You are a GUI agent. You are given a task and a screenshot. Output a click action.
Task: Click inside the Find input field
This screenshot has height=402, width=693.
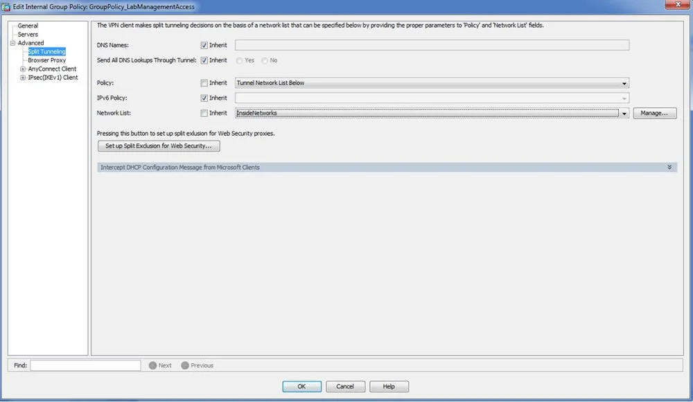[x=83, y=365]
